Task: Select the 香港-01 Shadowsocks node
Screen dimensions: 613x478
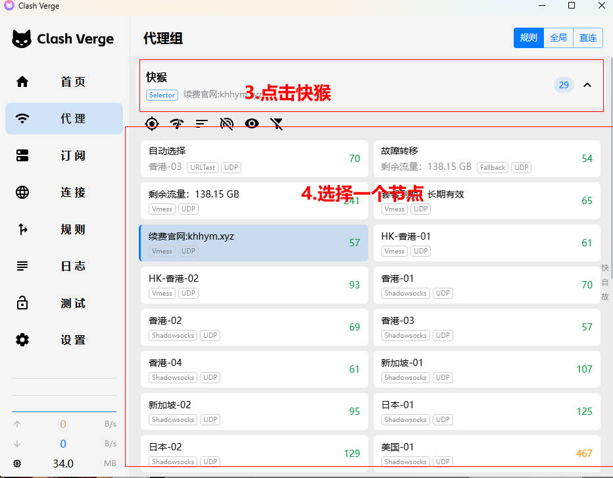Action: tap(487, 285)
